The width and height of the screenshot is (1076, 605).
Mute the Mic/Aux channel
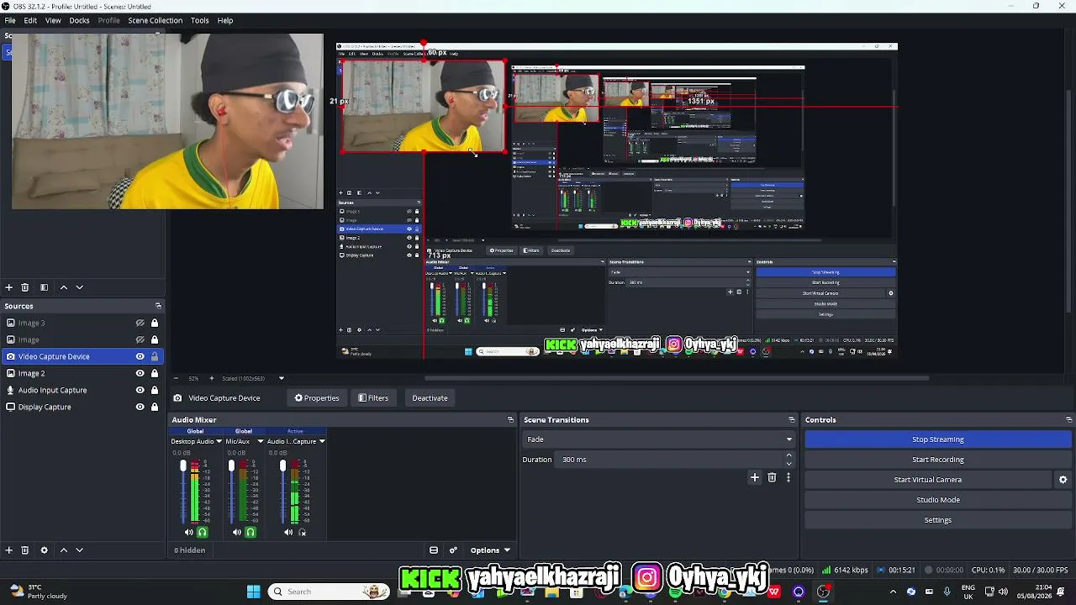tap(236, 532)
